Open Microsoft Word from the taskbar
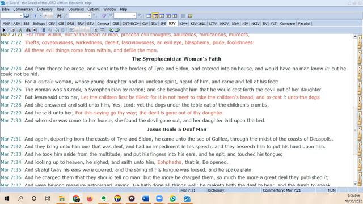363x204 pixels. pos(145,198)
